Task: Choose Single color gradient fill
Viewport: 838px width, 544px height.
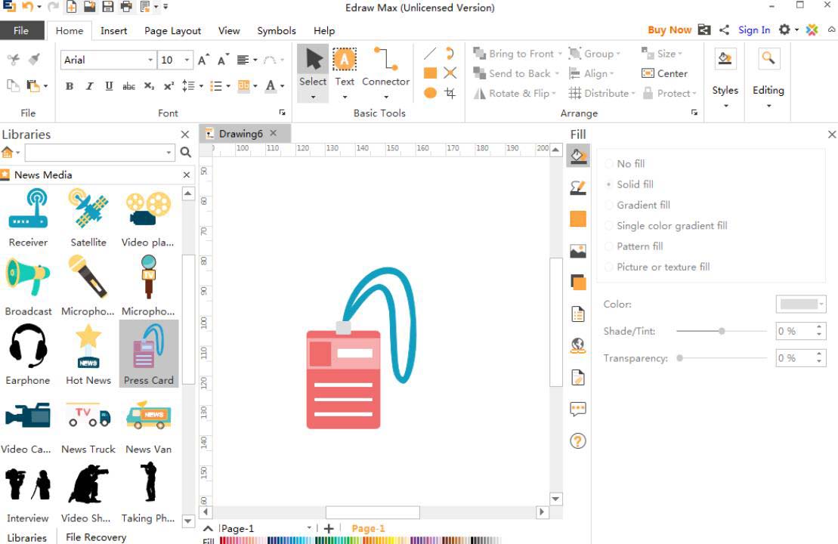Action: (x=666, y=225)
